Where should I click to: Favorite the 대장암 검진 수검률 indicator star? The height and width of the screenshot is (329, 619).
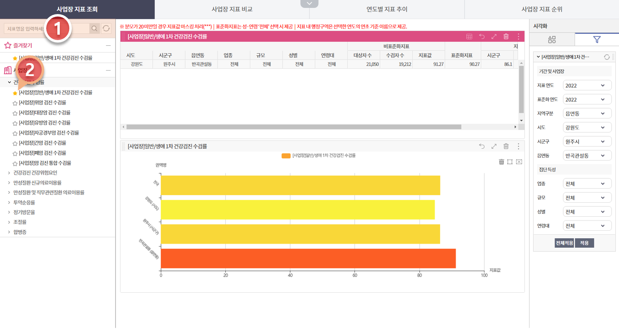15,113
